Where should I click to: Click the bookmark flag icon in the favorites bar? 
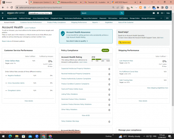coord(3,18)
